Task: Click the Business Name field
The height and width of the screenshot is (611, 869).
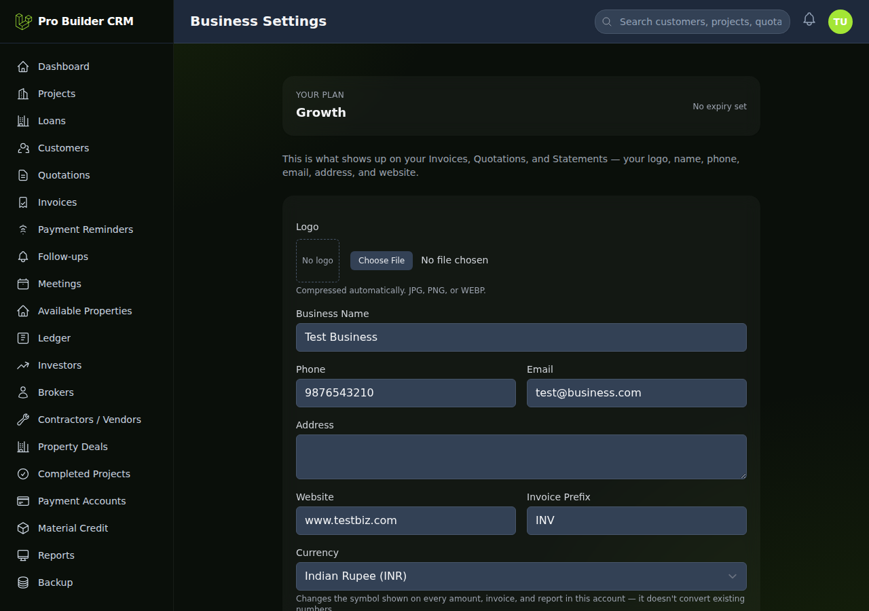Action: point(521,337)
